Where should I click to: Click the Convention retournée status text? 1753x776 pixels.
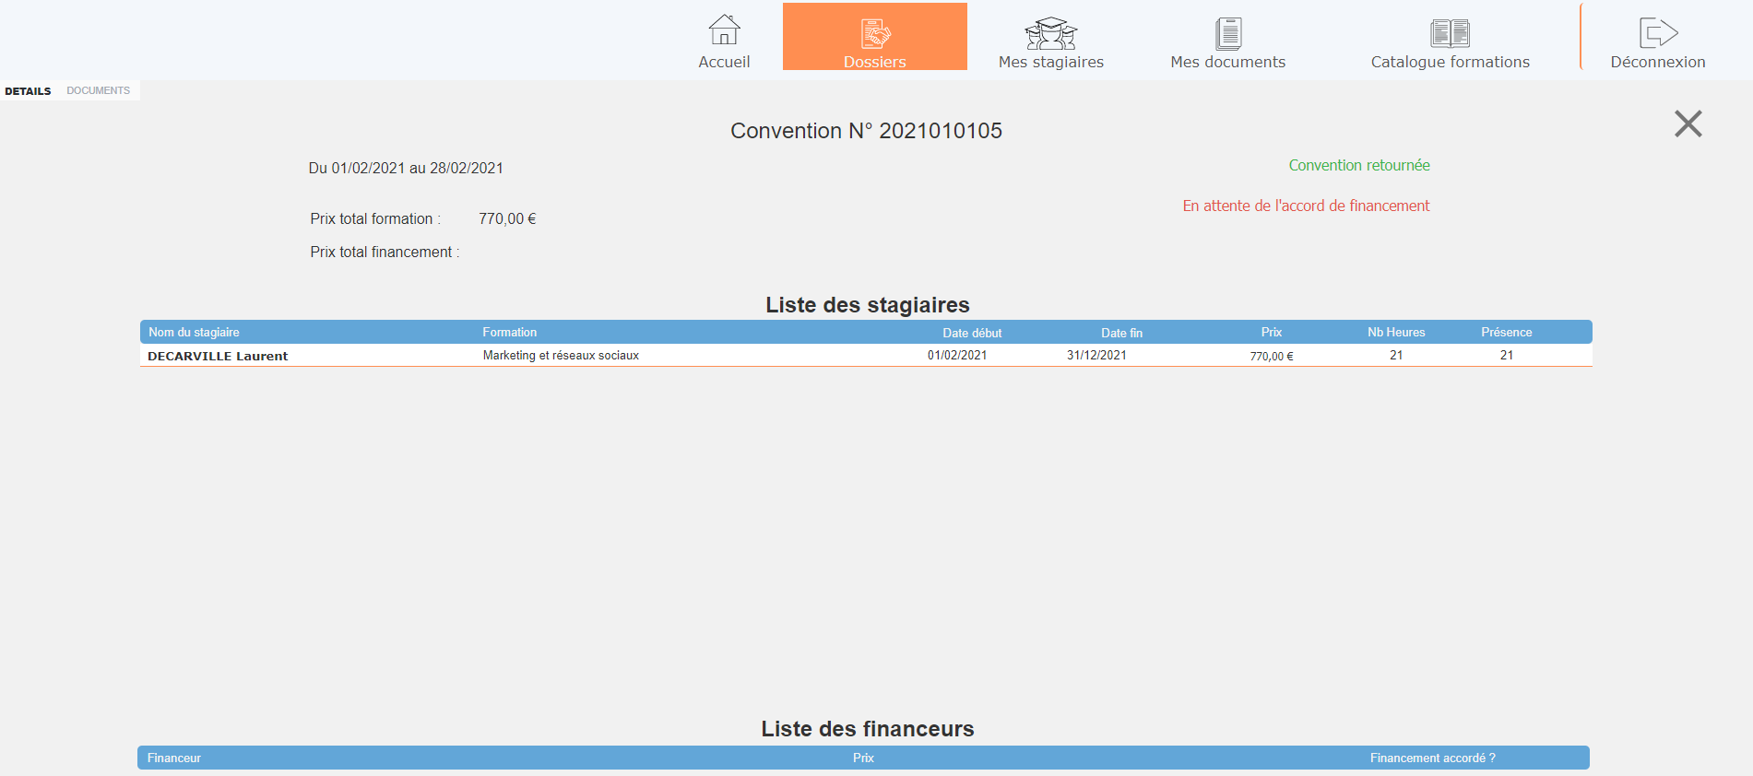1358,166
